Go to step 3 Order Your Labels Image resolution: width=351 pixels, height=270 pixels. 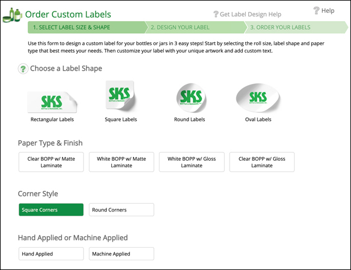pyautogui.click(x=297, y=27)
